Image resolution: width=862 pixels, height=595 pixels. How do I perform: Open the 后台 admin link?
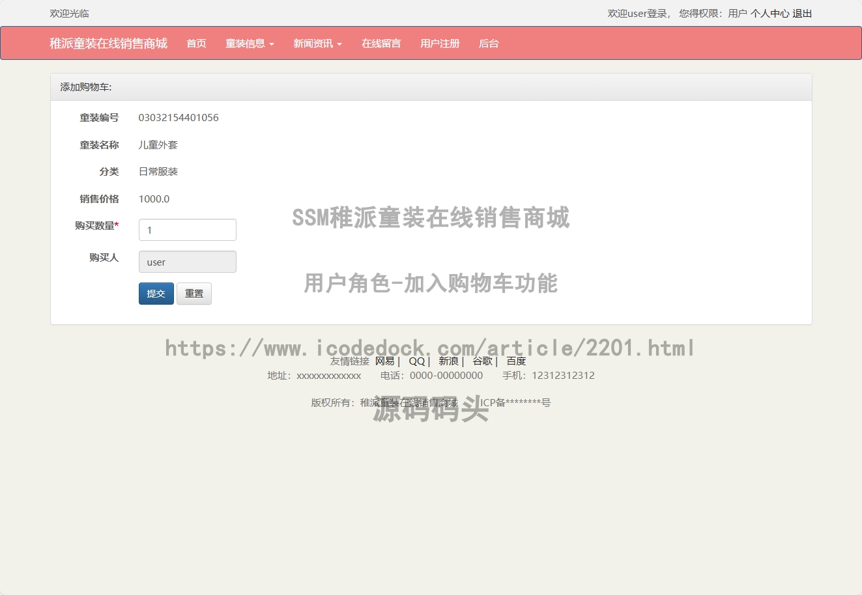(489, 44)
